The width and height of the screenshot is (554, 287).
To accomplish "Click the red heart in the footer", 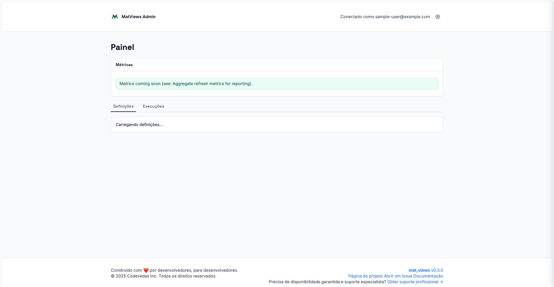I will coord(146,270).
